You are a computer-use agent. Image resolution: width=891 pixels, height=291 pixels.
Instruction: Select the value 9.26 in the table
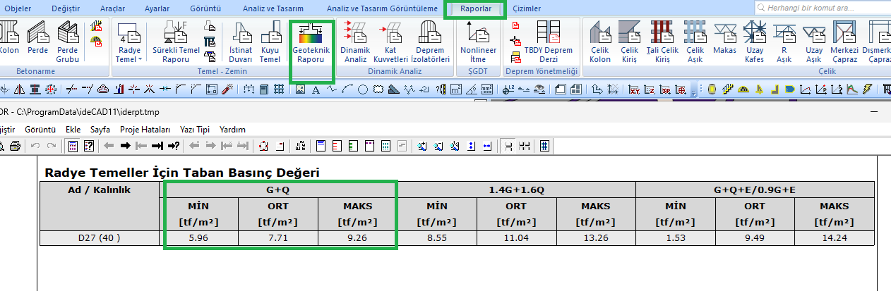357,237
